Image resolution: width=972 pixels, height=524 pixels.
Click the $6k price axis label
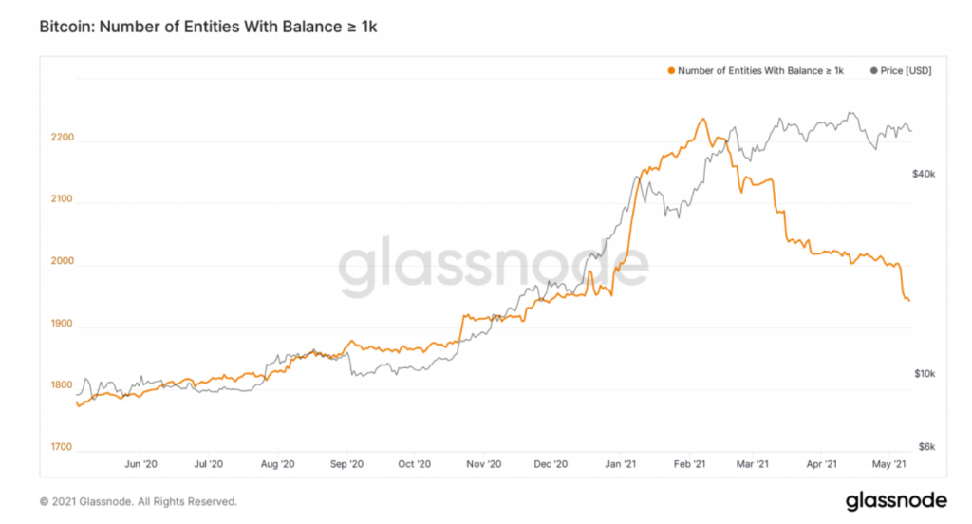925,446
